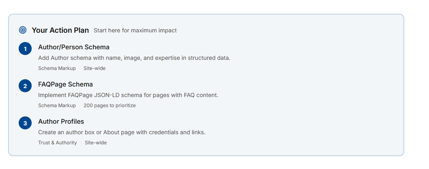Image resolution: width=429 pixels, height=169 pixels.
Task: Click dot separator before "200 pages to prioritize"
Action: [x=80, y=106]
